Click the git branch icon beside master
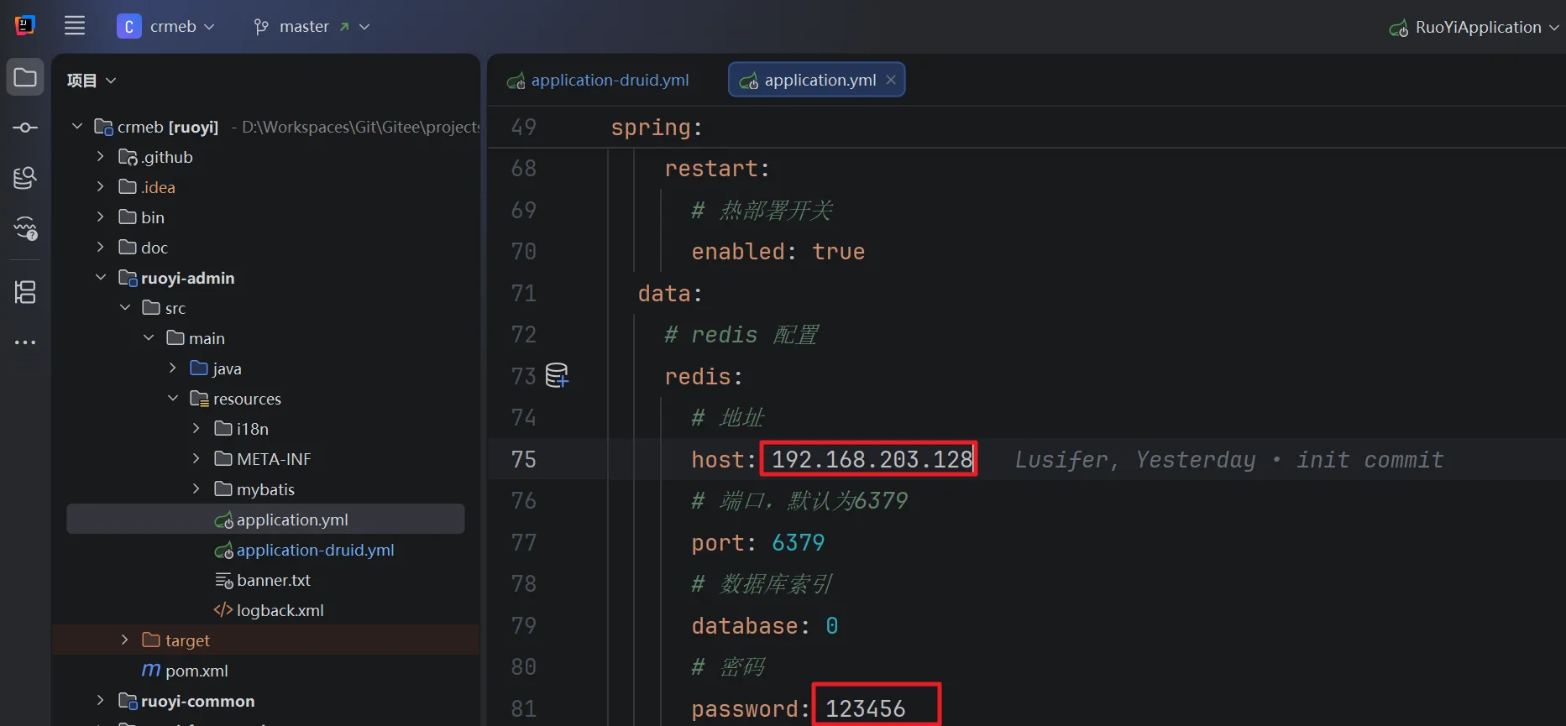 (261, 27)
